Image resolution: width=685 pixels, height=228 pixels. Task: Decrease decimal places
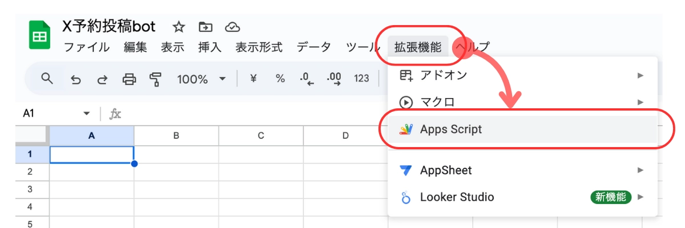coord(307,79)
